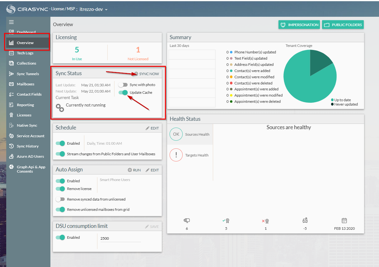Click RUN in Auto Assign
This screenshot has height=267, width=379.
click(134, 170)
